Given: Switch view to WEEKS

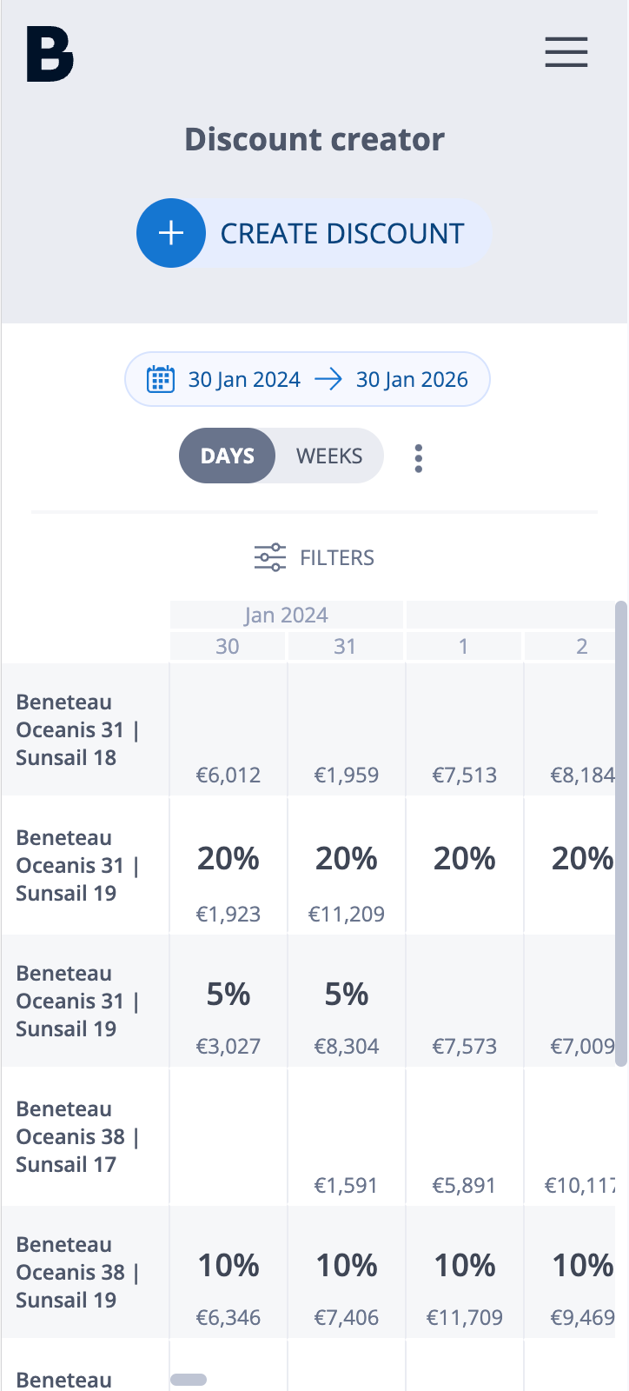Looking at the screenshot, I should click(329, 456).
